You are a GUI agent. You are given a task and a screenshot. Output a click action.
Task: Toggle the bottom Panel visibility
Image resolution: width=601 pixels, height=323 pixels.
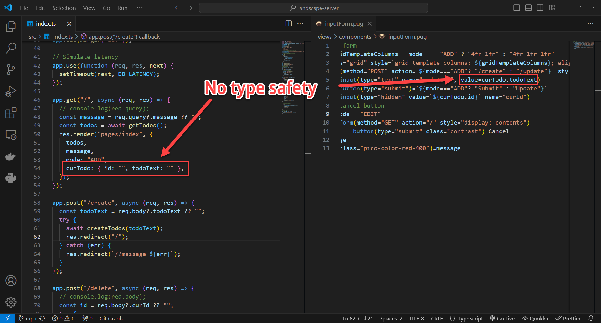click(x=528, y=8)
